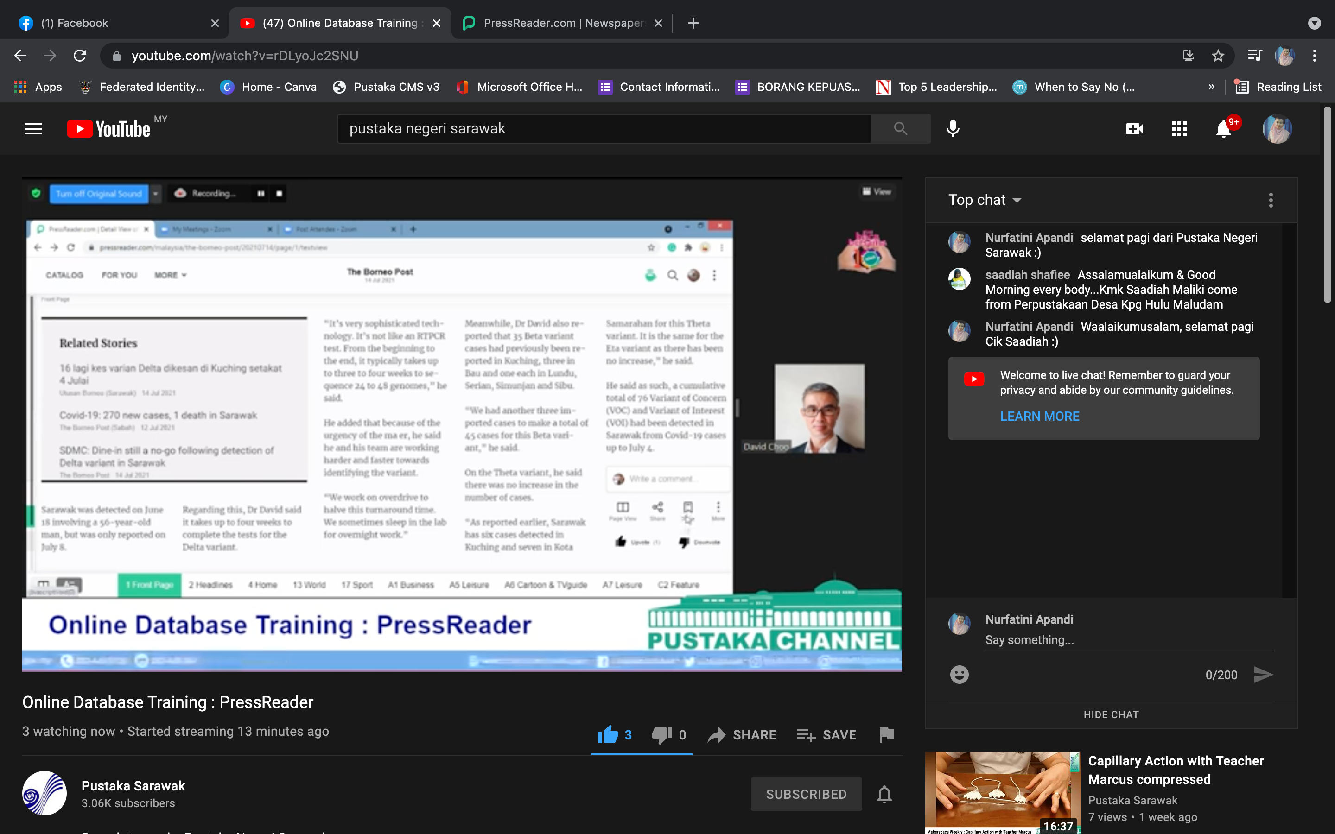The width and height of the screenshot is (1335, 834).
Task: Click the YouTube search magnifier button
Action: point(900,128)
